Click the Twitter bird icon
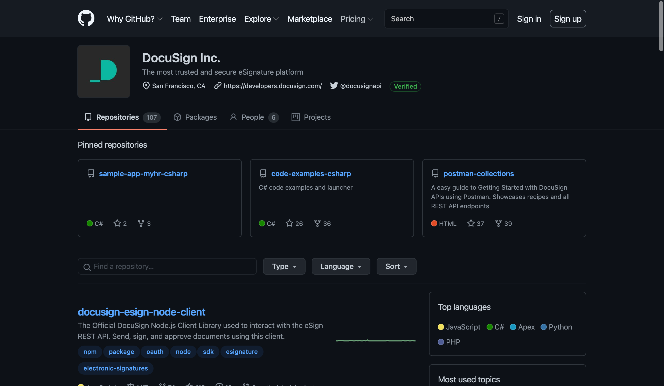664x386 pixels. pyautogui.click(x=334, y=86)
